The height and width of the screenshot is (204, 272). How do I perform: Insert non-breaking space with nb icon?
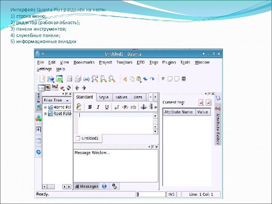point(133,107)
